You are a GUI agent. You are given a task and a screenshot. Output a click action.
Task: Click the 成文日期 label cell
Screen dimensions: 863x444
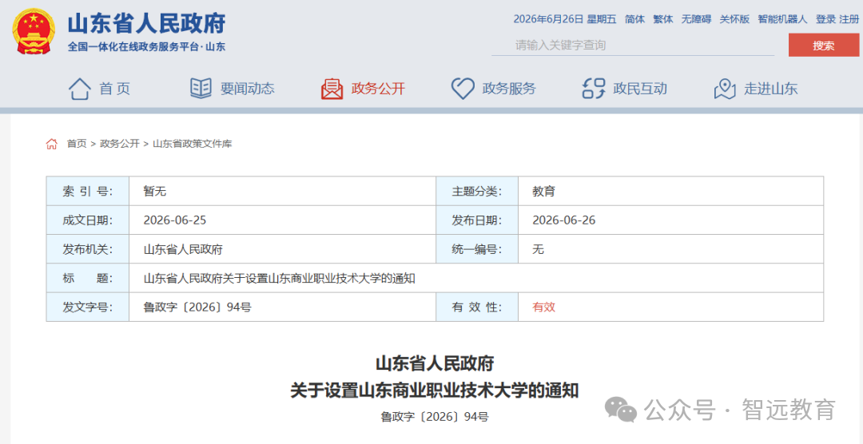(x=88, y=220)
